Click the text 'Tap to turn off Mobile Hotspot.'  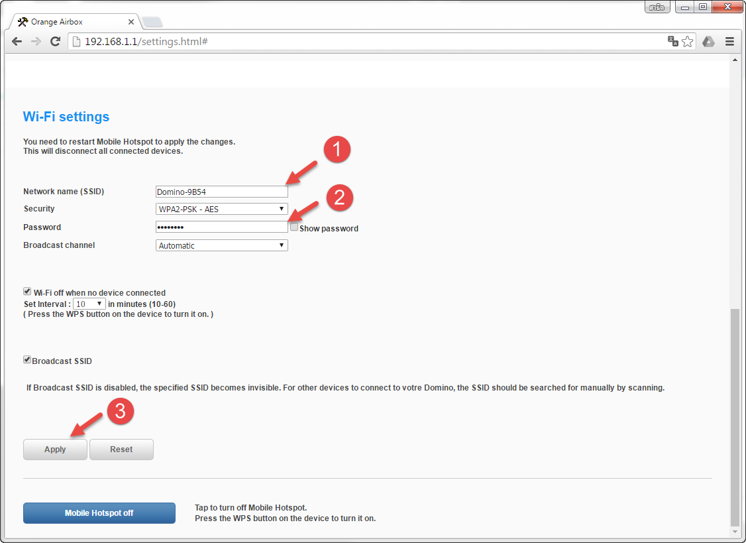pyautogui.click(x=250, y=508)
